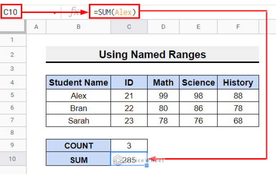Select column E header
The width and height of the screenshot is (276, 174).
point(198,27)
